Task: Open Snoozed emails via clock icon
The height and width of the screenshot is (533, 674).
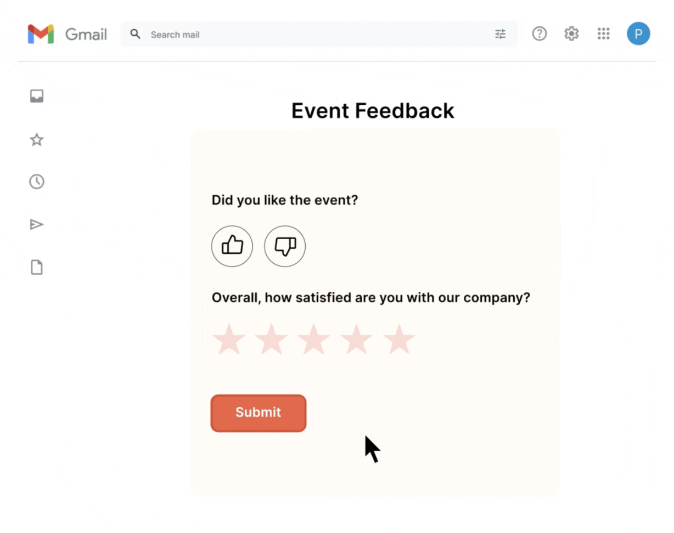Action: [36, 182]
